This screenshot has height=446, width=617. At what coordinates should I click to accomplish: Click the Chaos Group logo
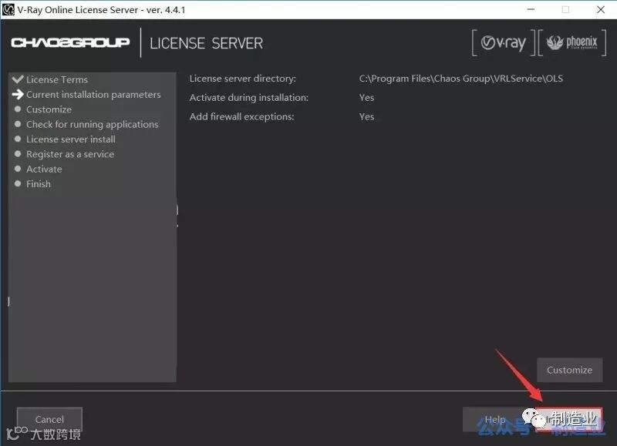[x=70, y=42]
